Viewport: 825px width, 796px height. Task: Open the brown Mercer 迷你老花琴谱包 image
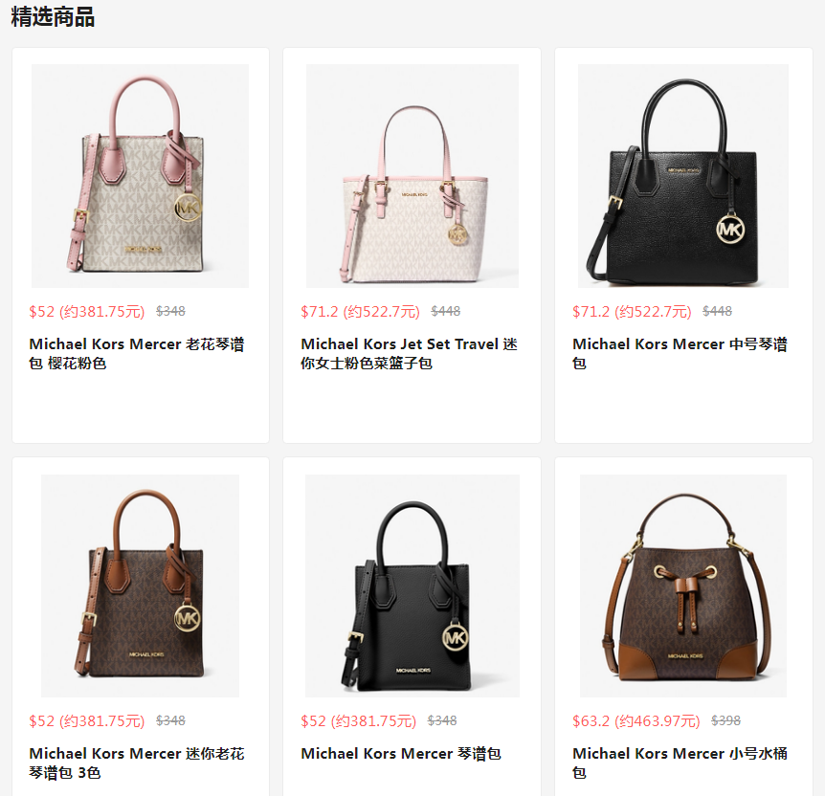tap(140, 586)
